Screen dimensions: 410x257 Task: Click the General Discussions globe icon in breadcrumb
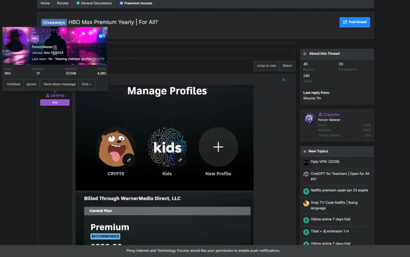78,3
